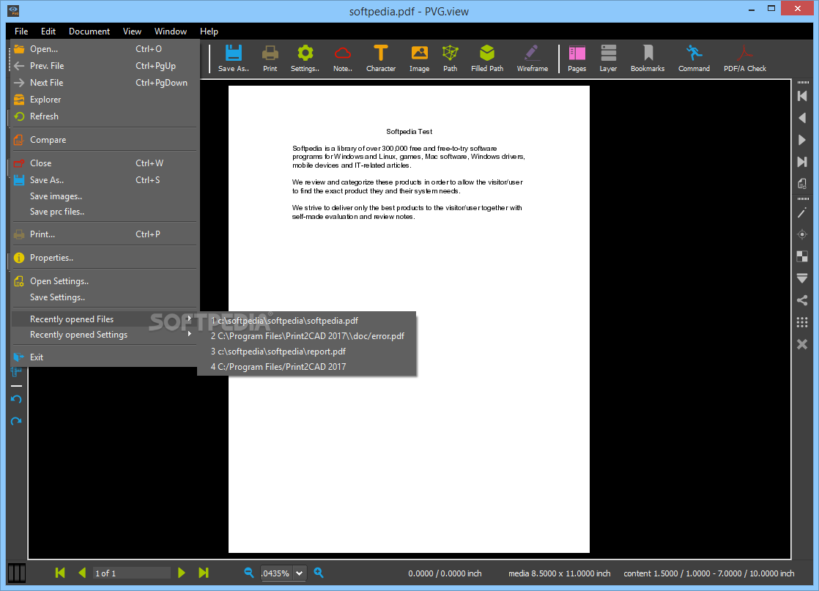819x591 pixels.
Task: Go to previous page in right sidebar
Action: tap(802, 118)
